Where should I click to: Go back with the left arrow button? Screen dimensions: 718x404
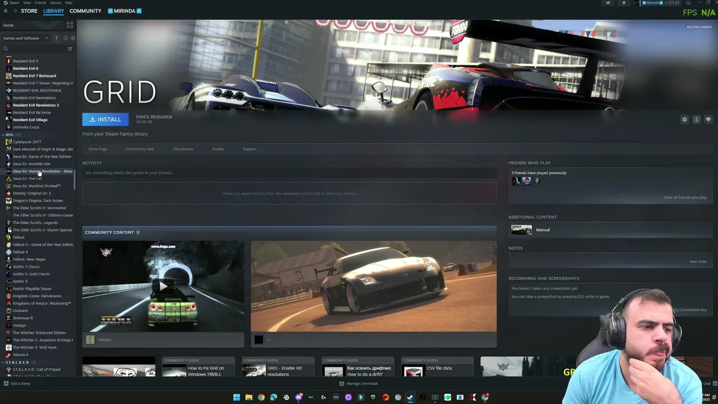coord(6,11)
